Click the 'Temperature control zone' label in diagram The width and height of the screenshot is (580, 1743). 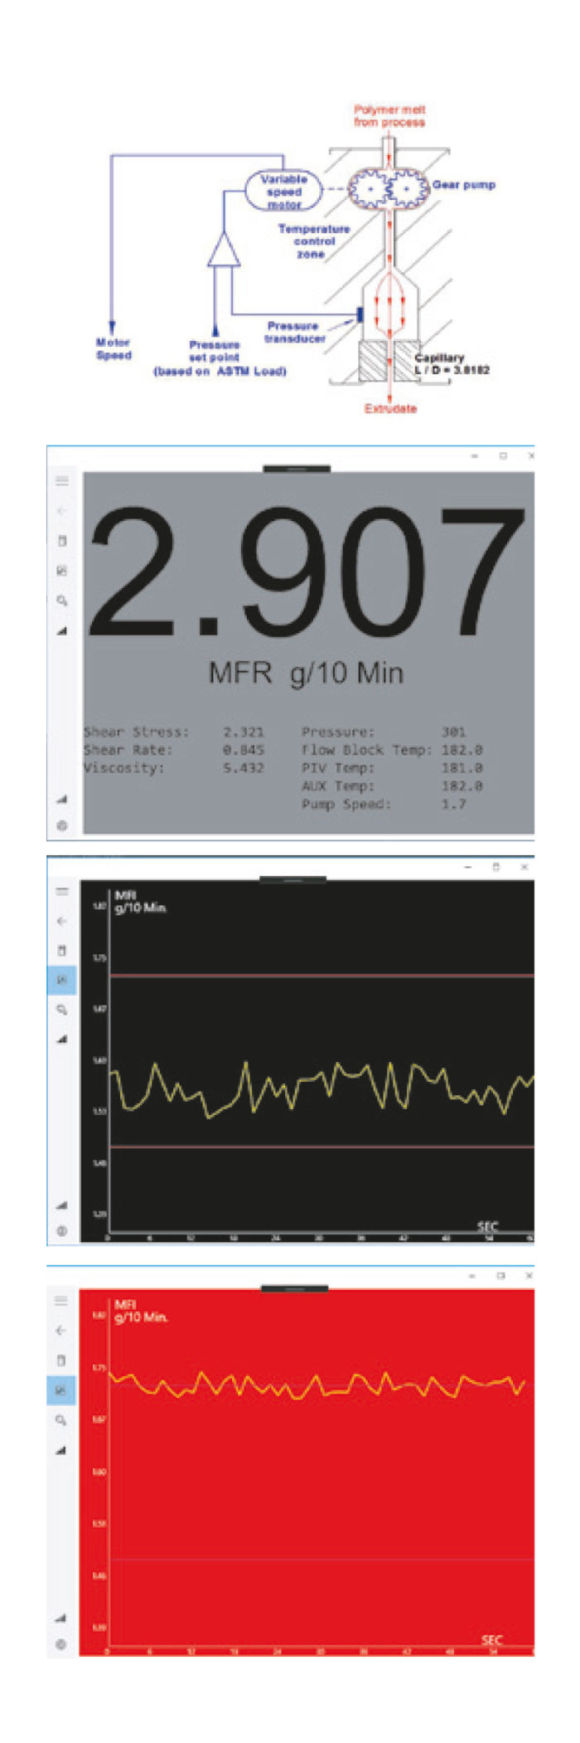click(314, 241)
